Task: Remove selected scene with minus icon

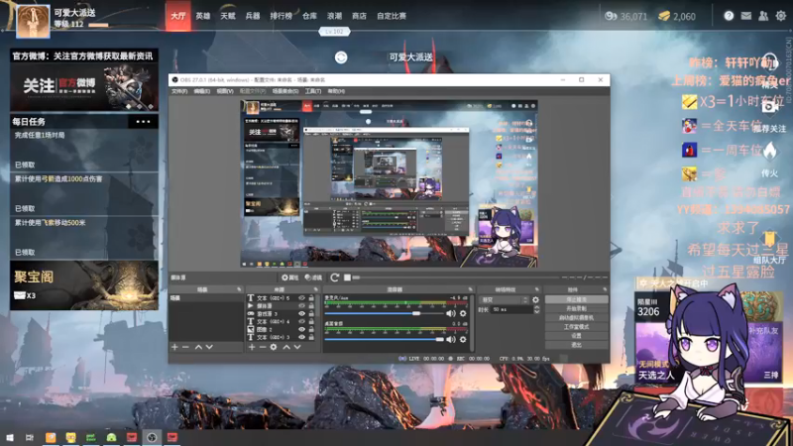Action: point(185,348)
